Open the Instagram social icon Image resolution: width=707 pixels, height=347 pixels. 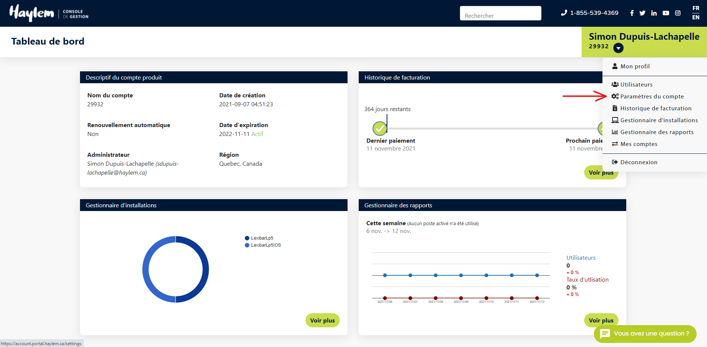click(x=678, y=13)
